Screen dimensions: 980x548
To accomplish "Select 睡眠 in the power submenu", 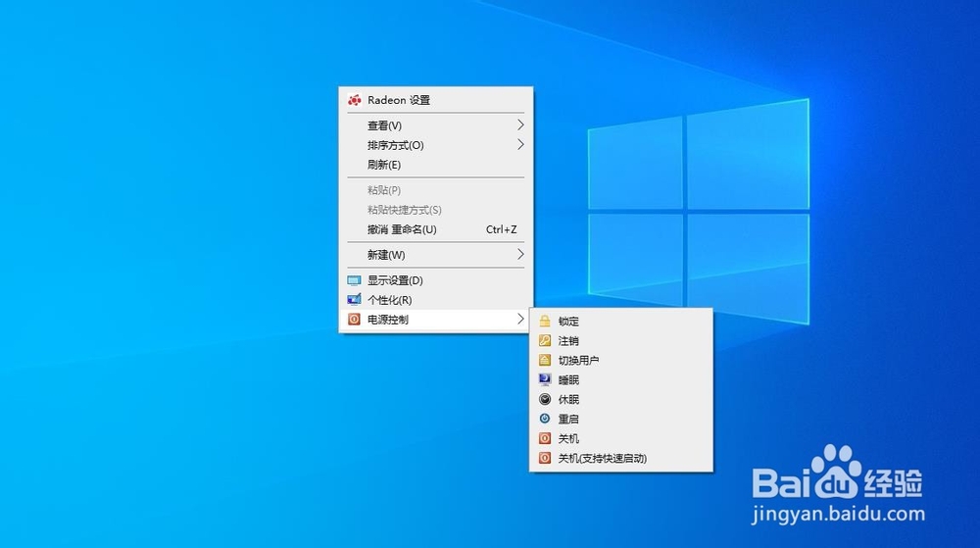I will tap(620, 380).
